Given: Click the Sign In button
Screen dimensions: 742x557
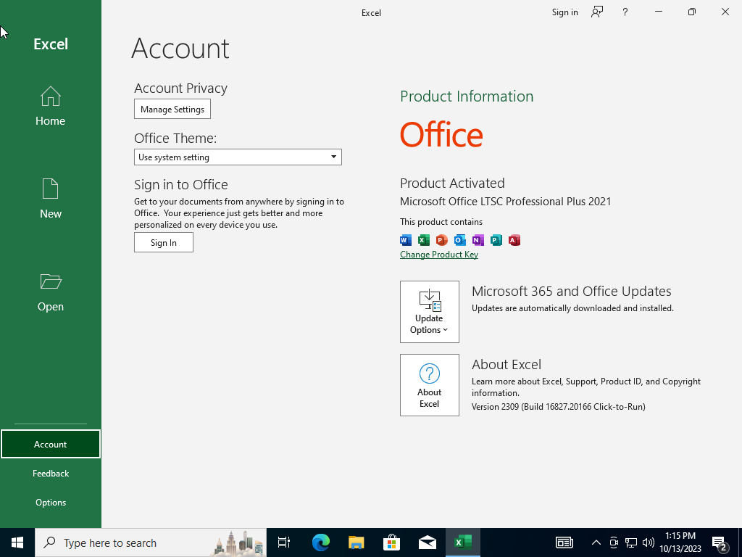Looking at the screenshot, I should click(163, 242).
